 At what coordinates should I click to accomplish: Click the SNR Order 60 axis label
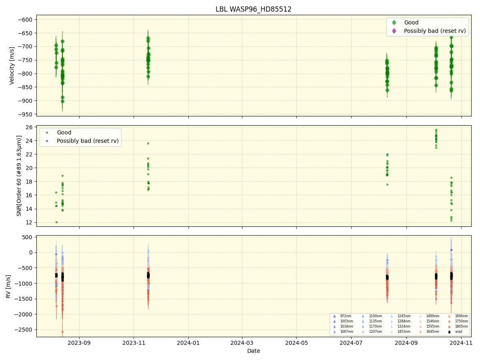pyautogui.click(x=19, y=176)
